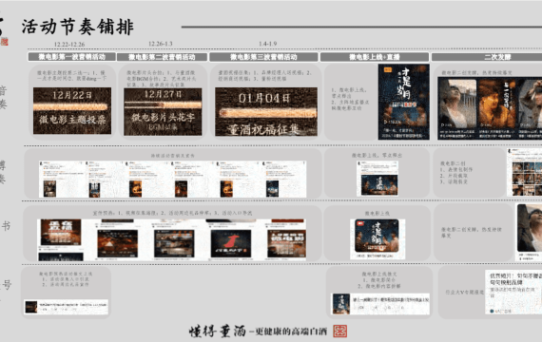Image resolution: width=542 pixels, height=342 pixels.
Task: Click the 活动节奏铺排 slide title
Action: 78,27
